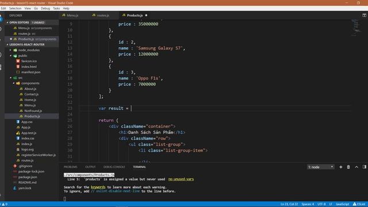The image size is (368, 207).
Task: Click Ln 23, Col 22 in status bar
Action: coord(289,204)
